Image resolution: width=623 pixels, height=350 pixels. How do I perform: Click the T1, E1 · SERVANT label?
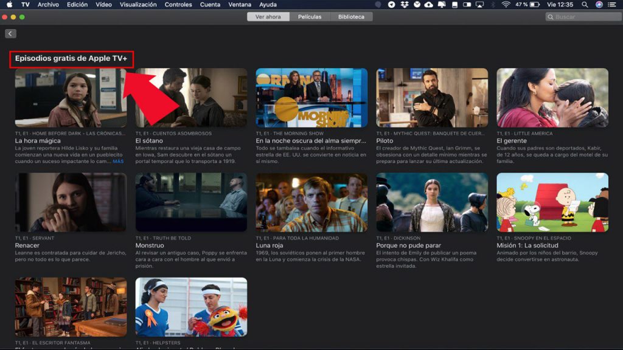click(x=35, y=238)
